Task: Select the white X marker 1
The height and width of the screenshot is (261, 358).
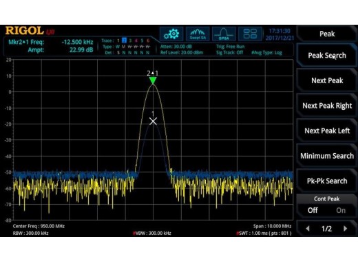Action: 153,121
